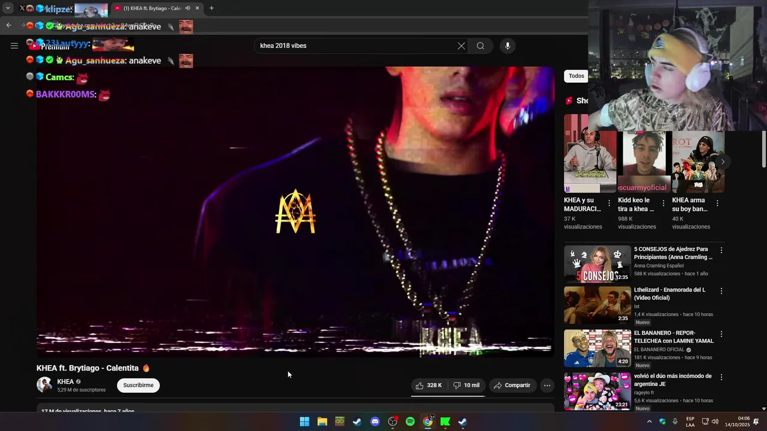Open Short 'KHEA arma su boy ban...'
The image size is (767, 431).
(x=698, y=162)
